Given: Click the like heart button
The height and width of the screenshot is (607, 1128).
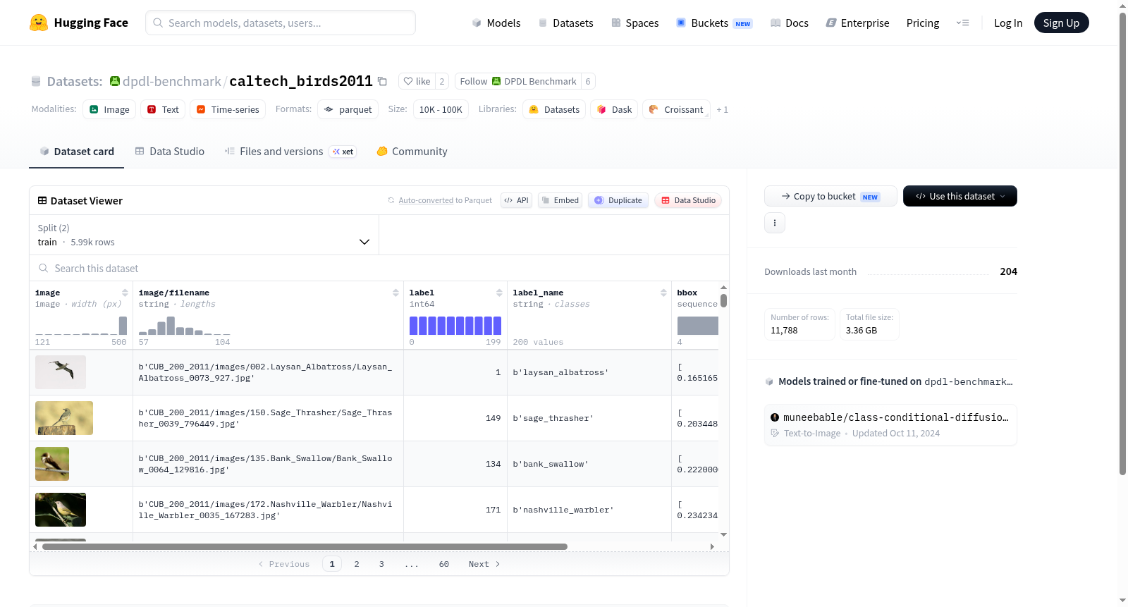Looking at the screenshot, I should pyautogui.click(x=417, y=81).
